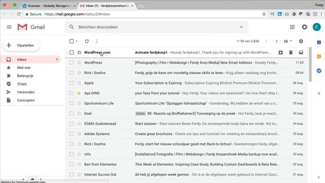
Task: Click the Berichten doorzoeken search field
Action: (156, 27)
